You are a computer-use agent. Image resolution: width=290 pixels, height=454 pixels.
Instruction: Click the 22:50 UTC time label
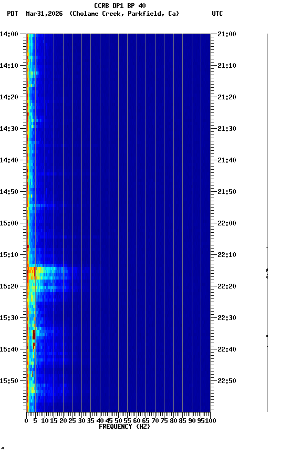pos(227,381)
